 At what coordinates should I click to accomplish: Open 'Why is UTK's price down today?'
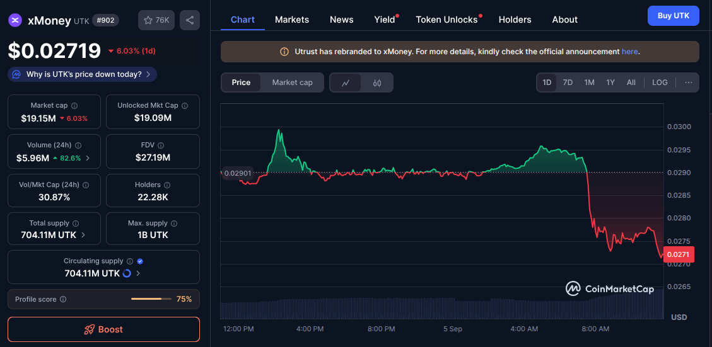click(82, 74)
